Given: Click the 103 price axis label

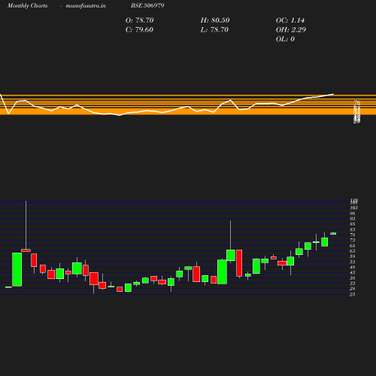Looking at the screenshot, I should click(353, 208).
